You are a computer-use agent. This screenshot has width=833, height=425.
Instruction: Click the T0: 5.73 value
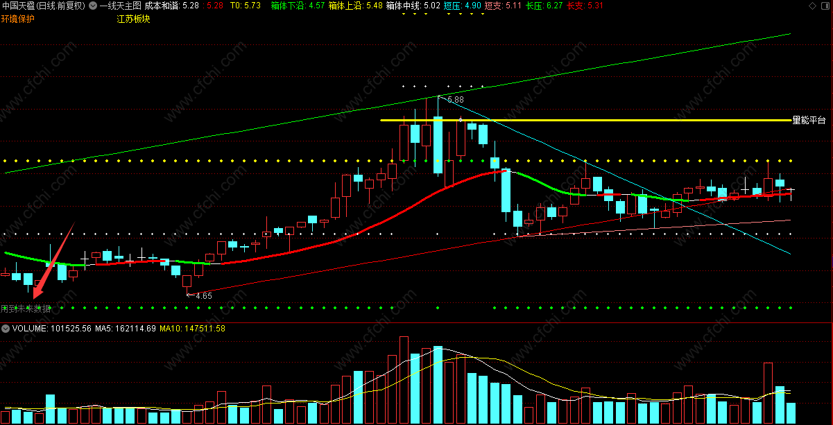246,5
